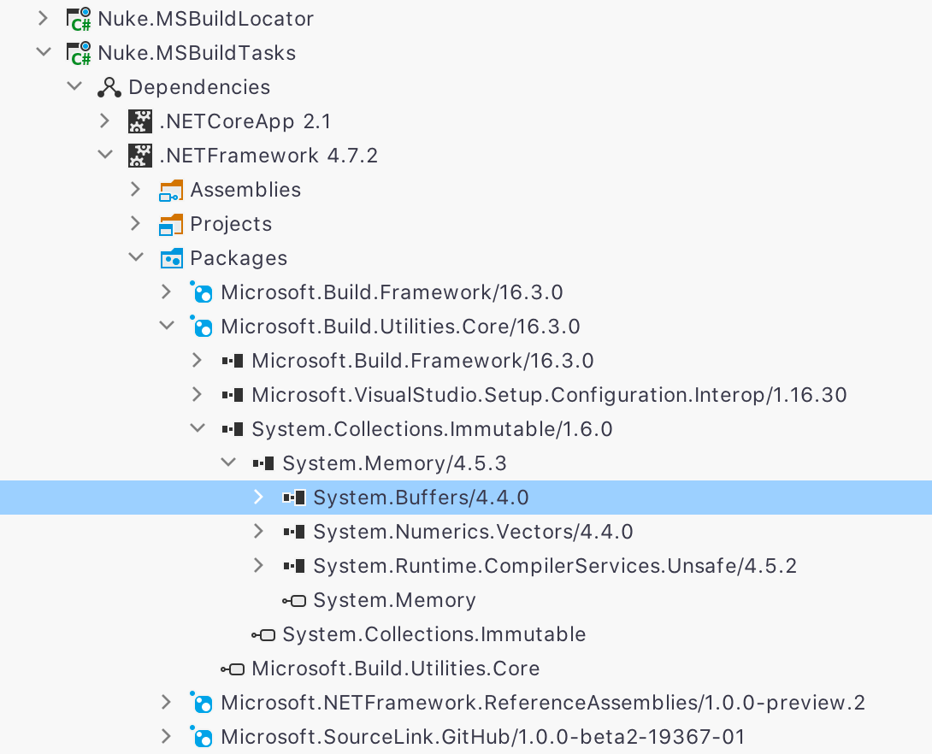This screenshot has width=932, height=754.
Task: Click dependency icon of System.Numerics.Vectors/4.4.0
Action: click(x=294, y=531)
